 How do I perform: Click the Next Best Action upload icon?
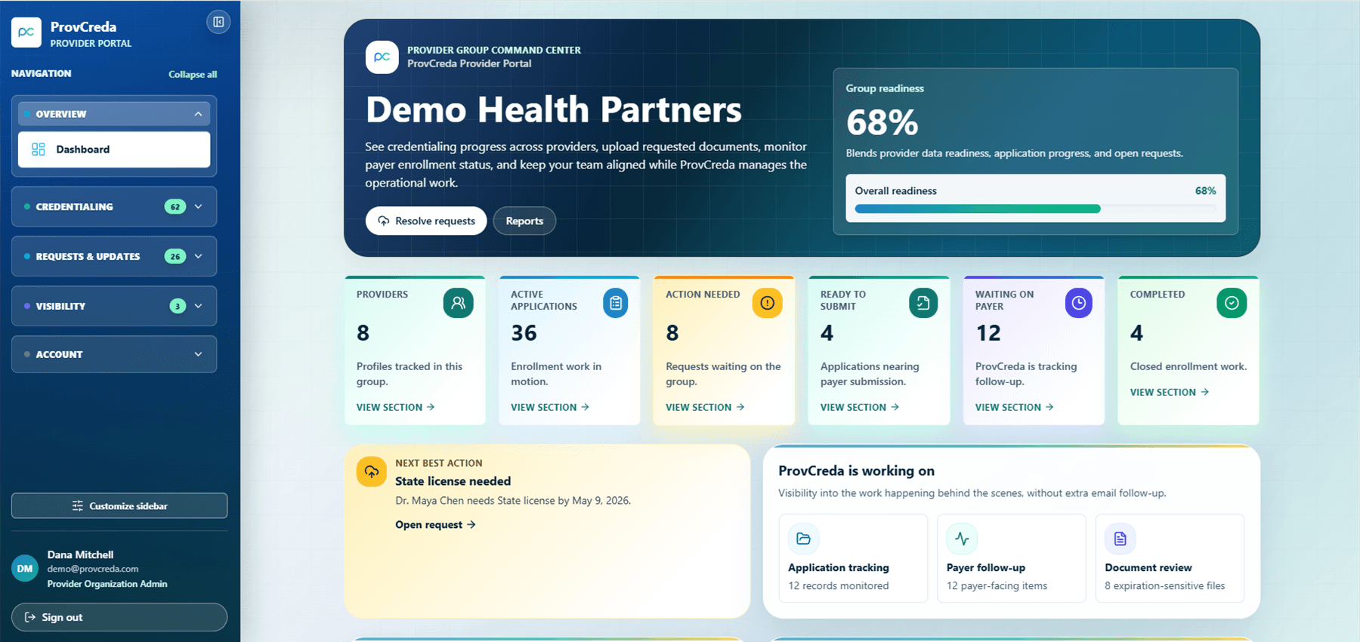point(372,472)
